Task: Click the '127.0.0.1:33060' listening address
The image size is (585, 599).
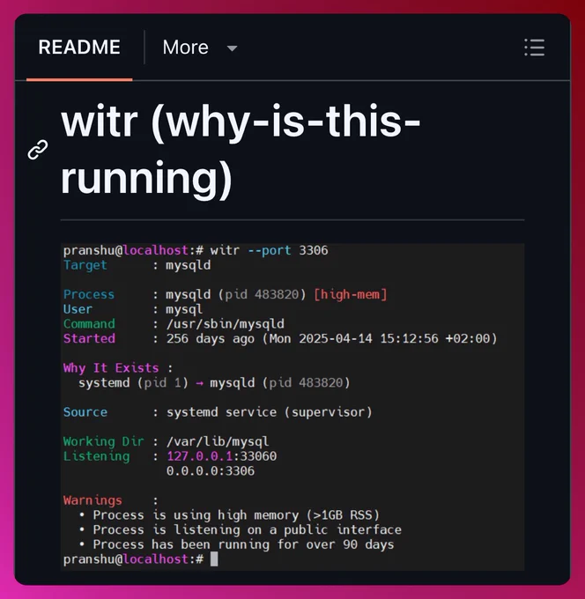Action: (222, 456)
